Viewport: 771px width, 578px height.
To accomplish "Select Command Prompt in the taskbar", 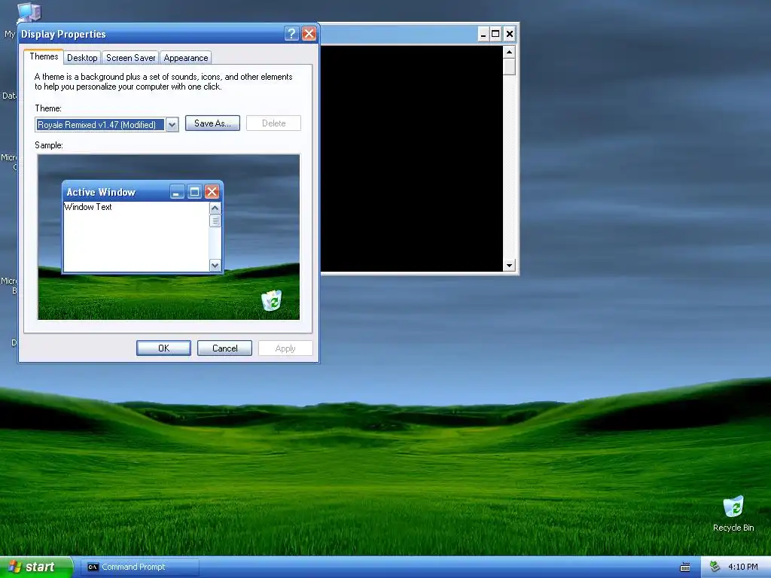I will [x=139, y=567].
